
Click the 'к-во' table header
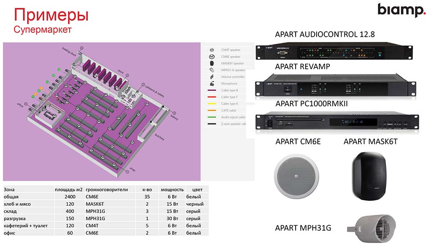point(147,189)
